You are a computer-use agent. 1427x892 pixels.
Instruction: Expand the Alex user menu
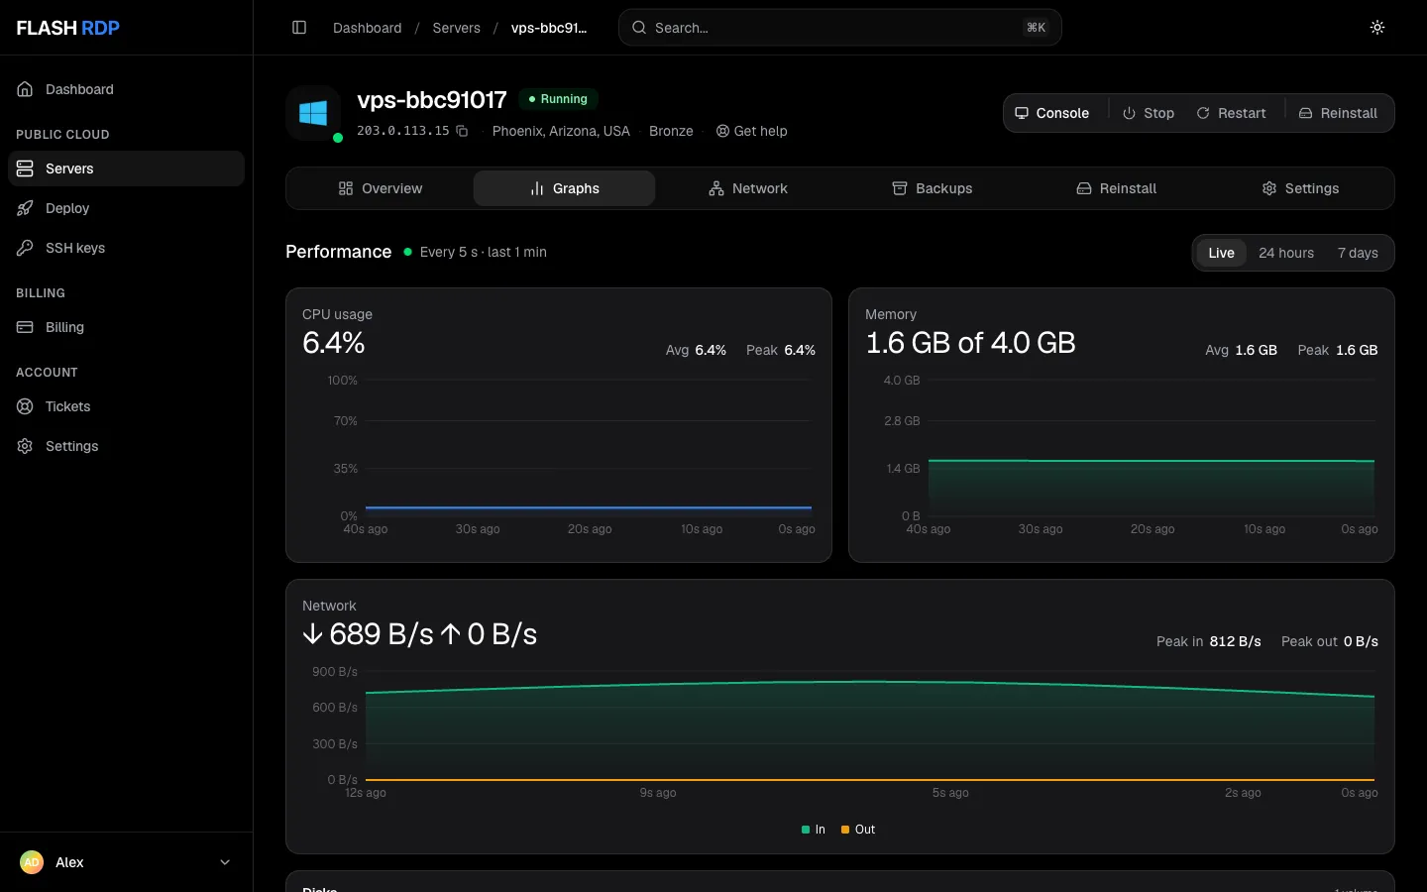click(126, 862)
